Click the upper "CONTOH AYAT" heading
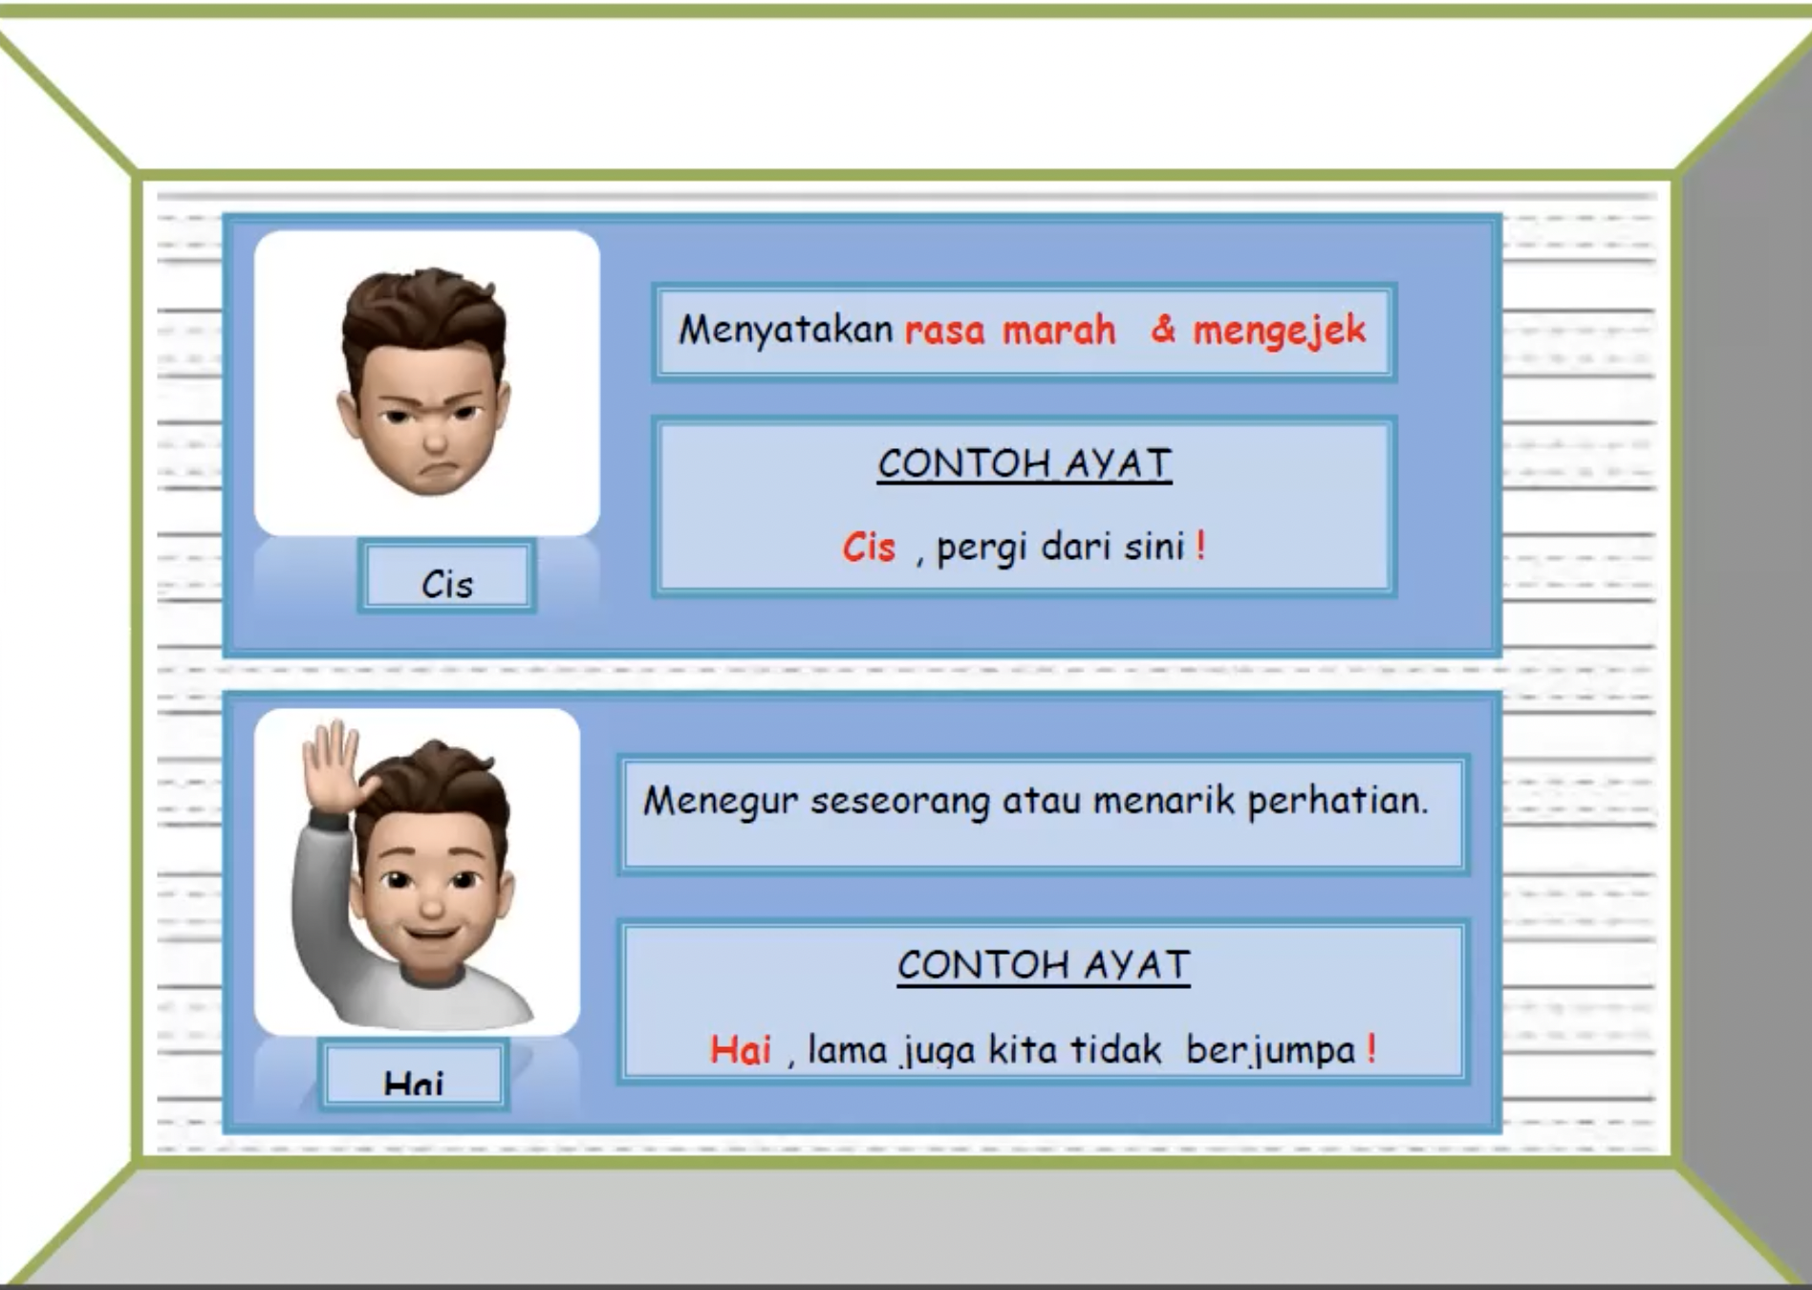This screenshot has height=1290, width=1812. pyautogui.click(x=1024, y=464)
